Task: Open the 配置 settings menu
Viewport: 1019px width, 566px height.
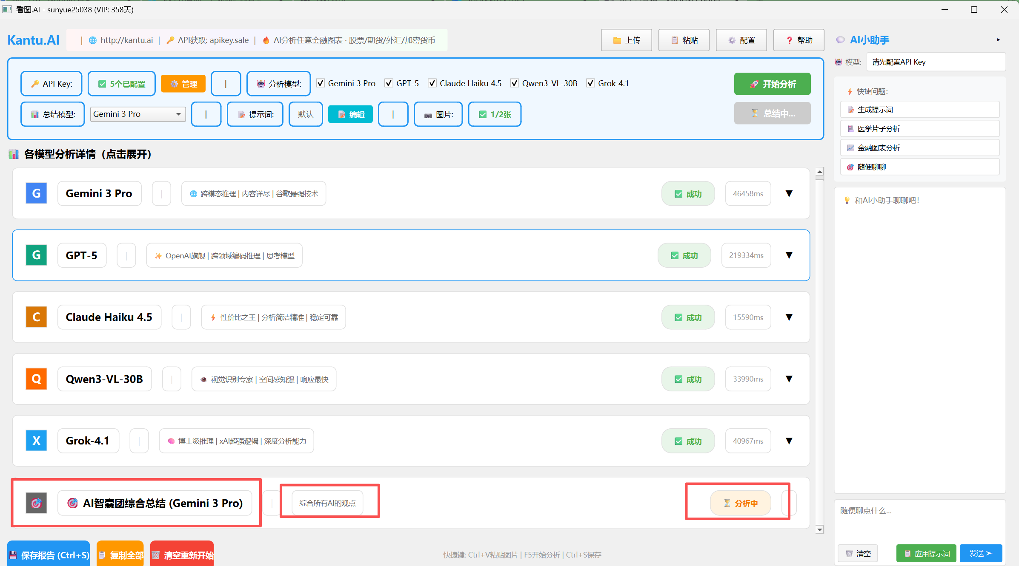Action: (741, 40)
